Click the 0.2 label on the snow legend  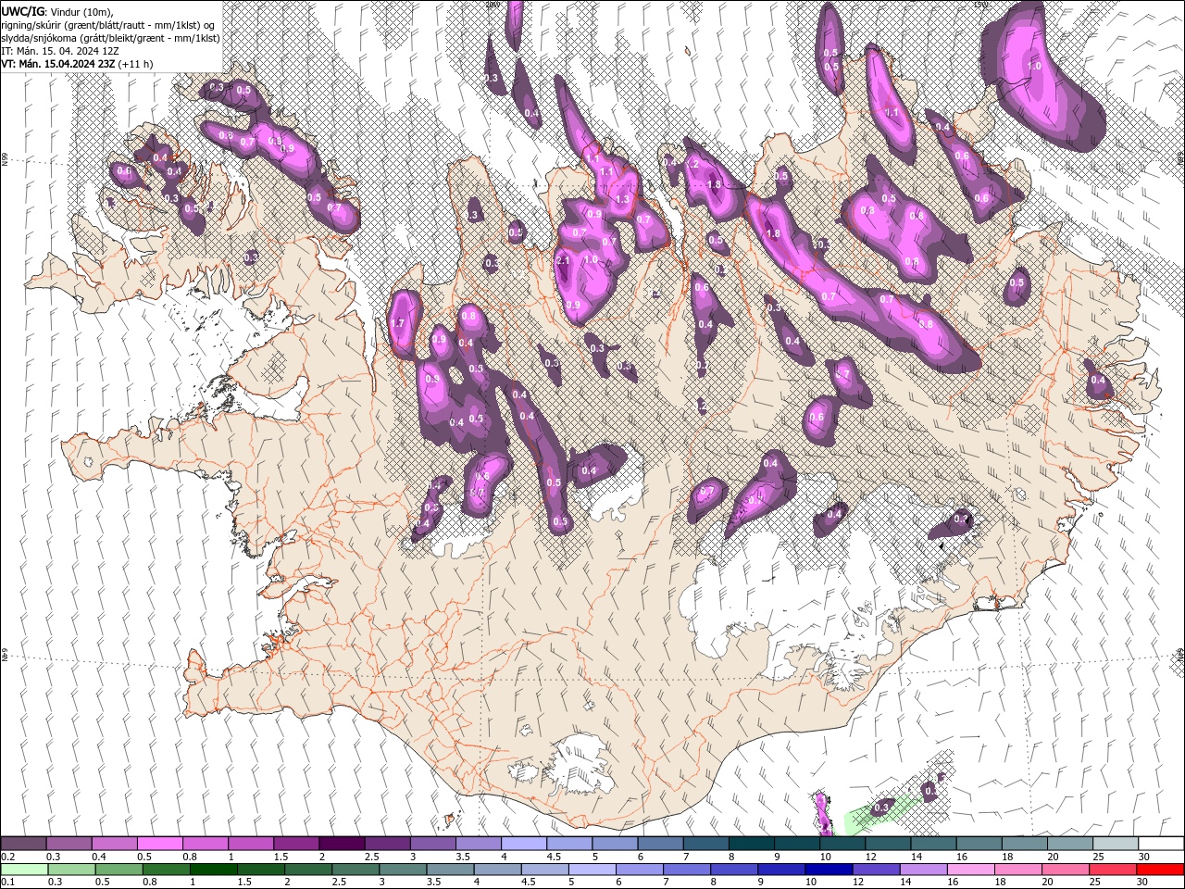click(x=7, y=857)
